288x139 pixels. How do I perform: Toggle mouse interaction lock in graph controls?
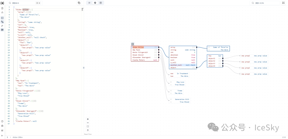tap(88, 130)
